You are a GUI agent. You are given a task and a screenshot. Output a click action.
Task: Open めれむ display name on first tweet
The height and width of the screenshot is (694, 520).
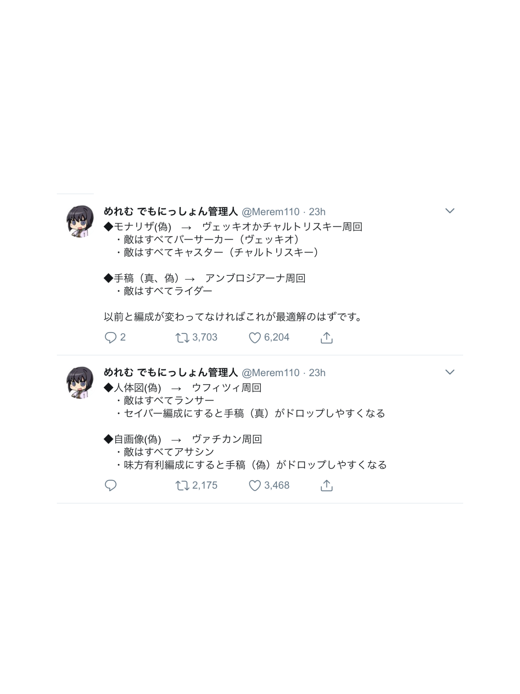(x=171, y=211)
